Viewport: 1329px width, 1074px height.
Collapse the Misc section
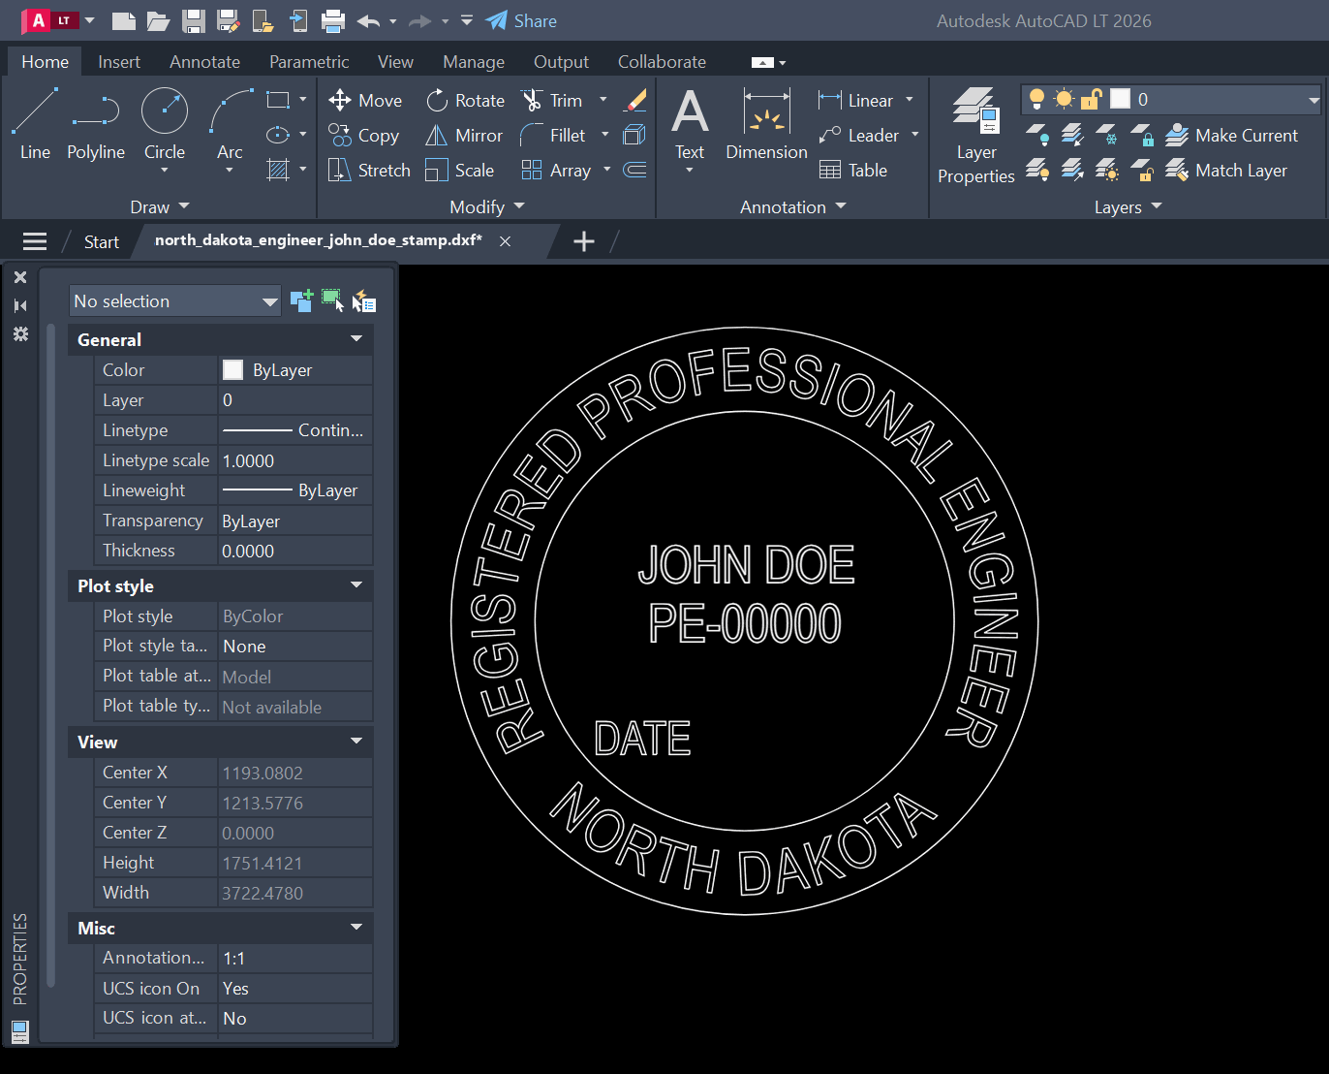[x=356, y=928]
